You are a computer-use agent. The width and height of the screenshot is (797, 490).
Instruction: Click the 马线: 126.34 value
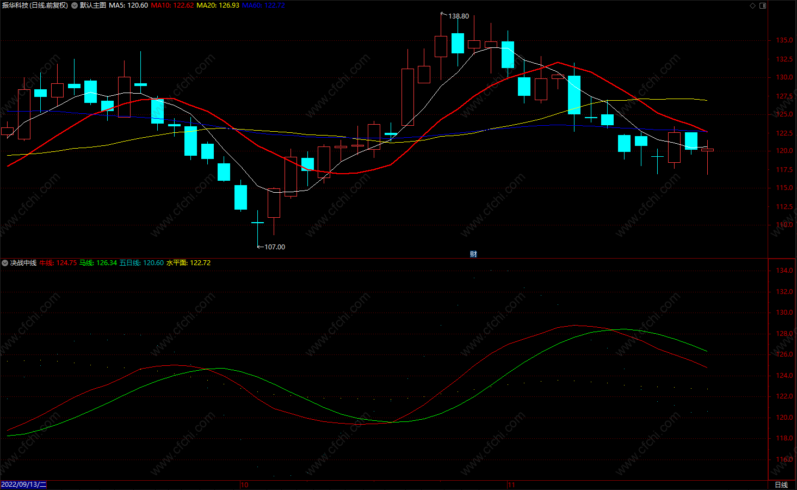(98, 263)
